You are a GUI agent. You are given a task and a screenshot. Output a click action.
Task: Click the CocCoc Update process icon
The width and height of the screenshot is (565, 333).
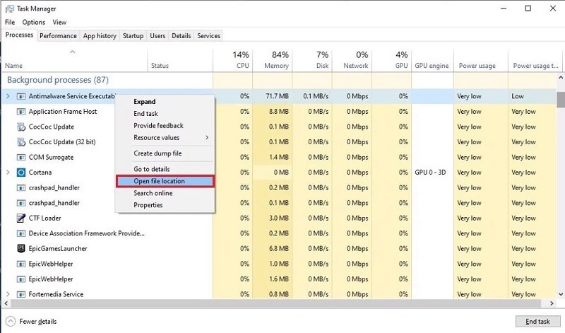pos(21,127)
